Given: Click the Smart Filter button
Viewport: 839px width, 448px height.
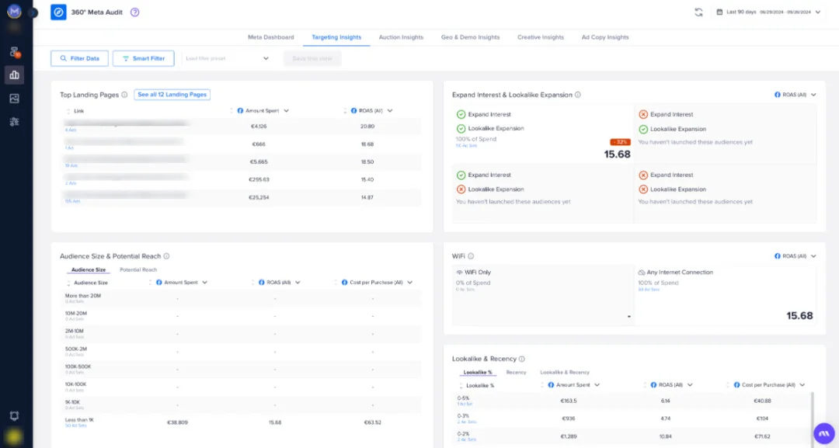Looking at the screenshot, I should pos(144,58).
